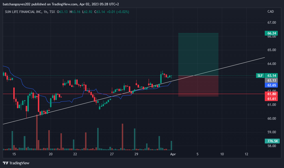Click the TradingView logo at bottom left
284x168 pixels.
coord(16,163)
